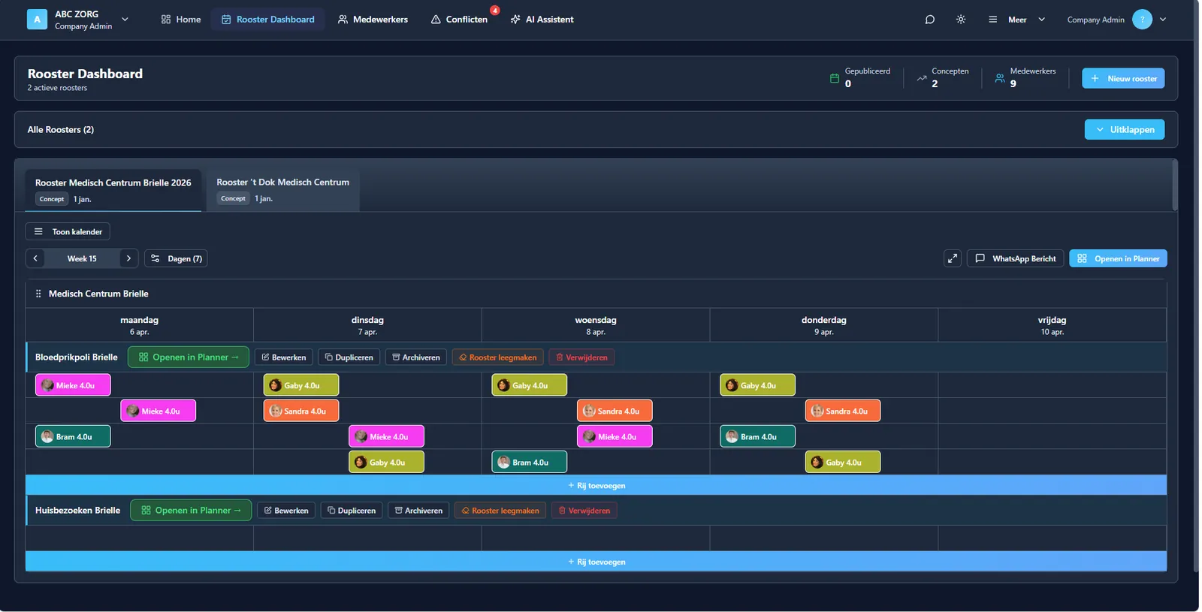Open the Conflicten page
1202x612 pixels.
459,20
